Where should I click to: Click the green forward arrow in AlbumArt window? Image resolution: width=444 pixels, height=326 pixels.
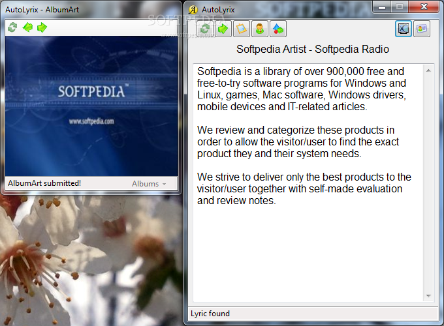(42, 27)
